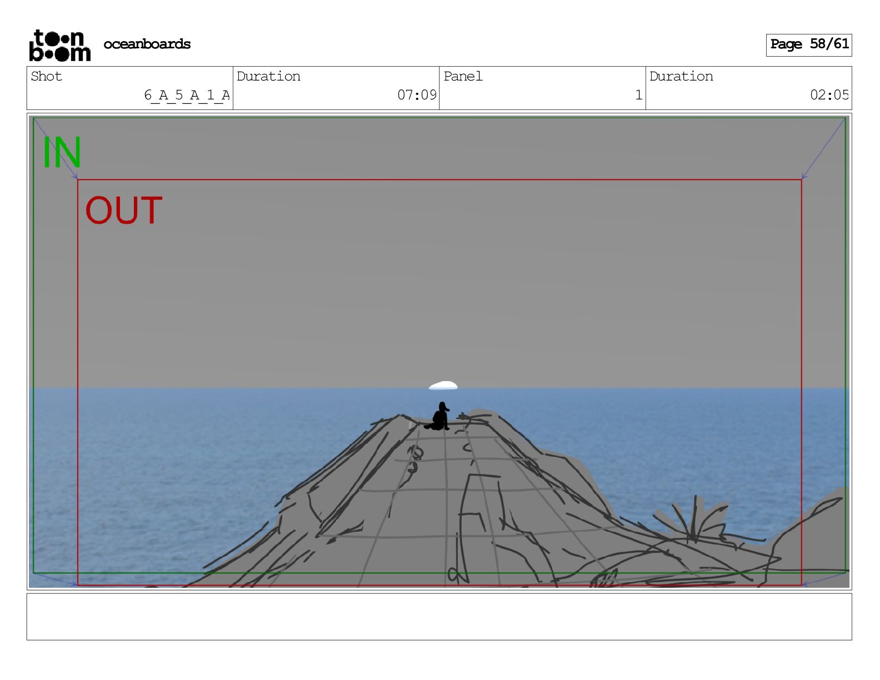Select shot name '6_A_5_A_1_A'
880x680 pixels.
pos(187,95)
